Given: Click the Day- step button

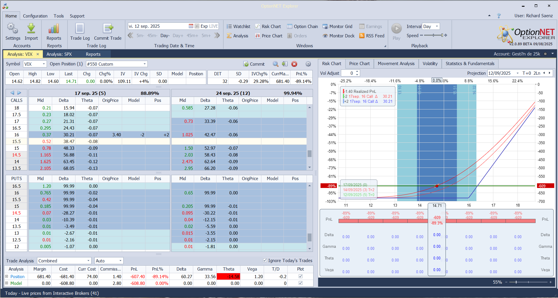Looking at the screenshot, I should [165, 35].
